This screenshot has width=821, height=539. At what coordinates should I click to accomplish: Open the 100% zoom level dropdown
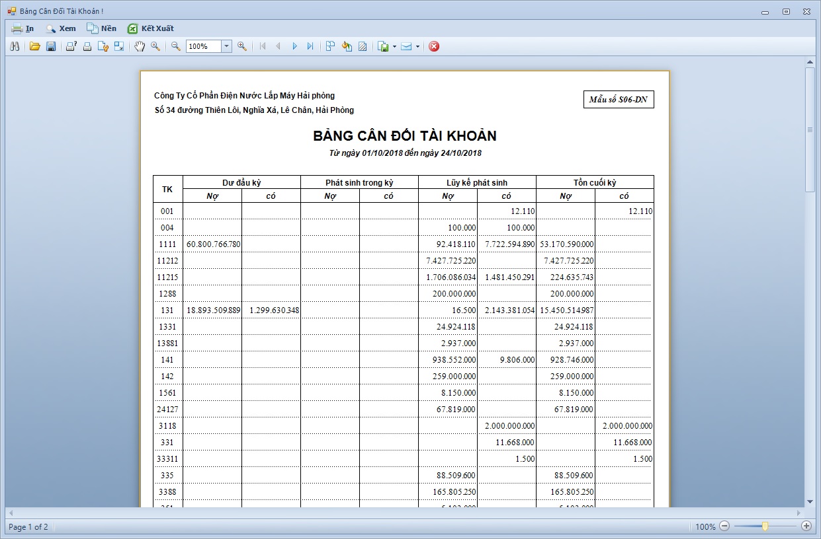(226, 46)
